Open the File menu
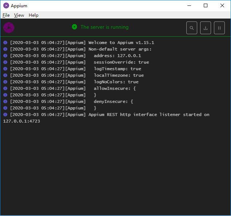Viewport: 231px width, 216px height. [x=6, y=15]
